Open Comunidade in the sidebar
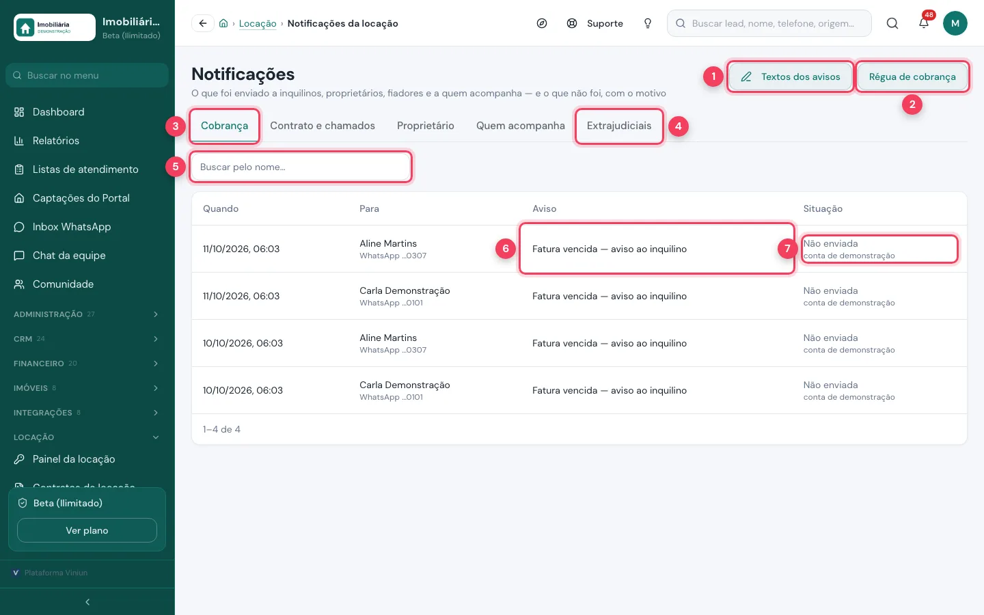 coord(87,284)
